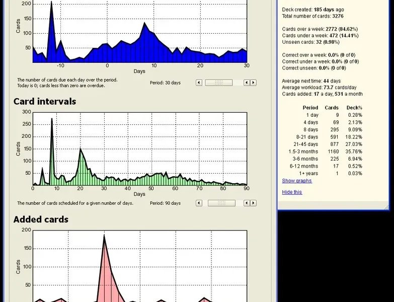394x302 pixels.
Task: Click the Card intervals heading
Action: coord(45,102)
